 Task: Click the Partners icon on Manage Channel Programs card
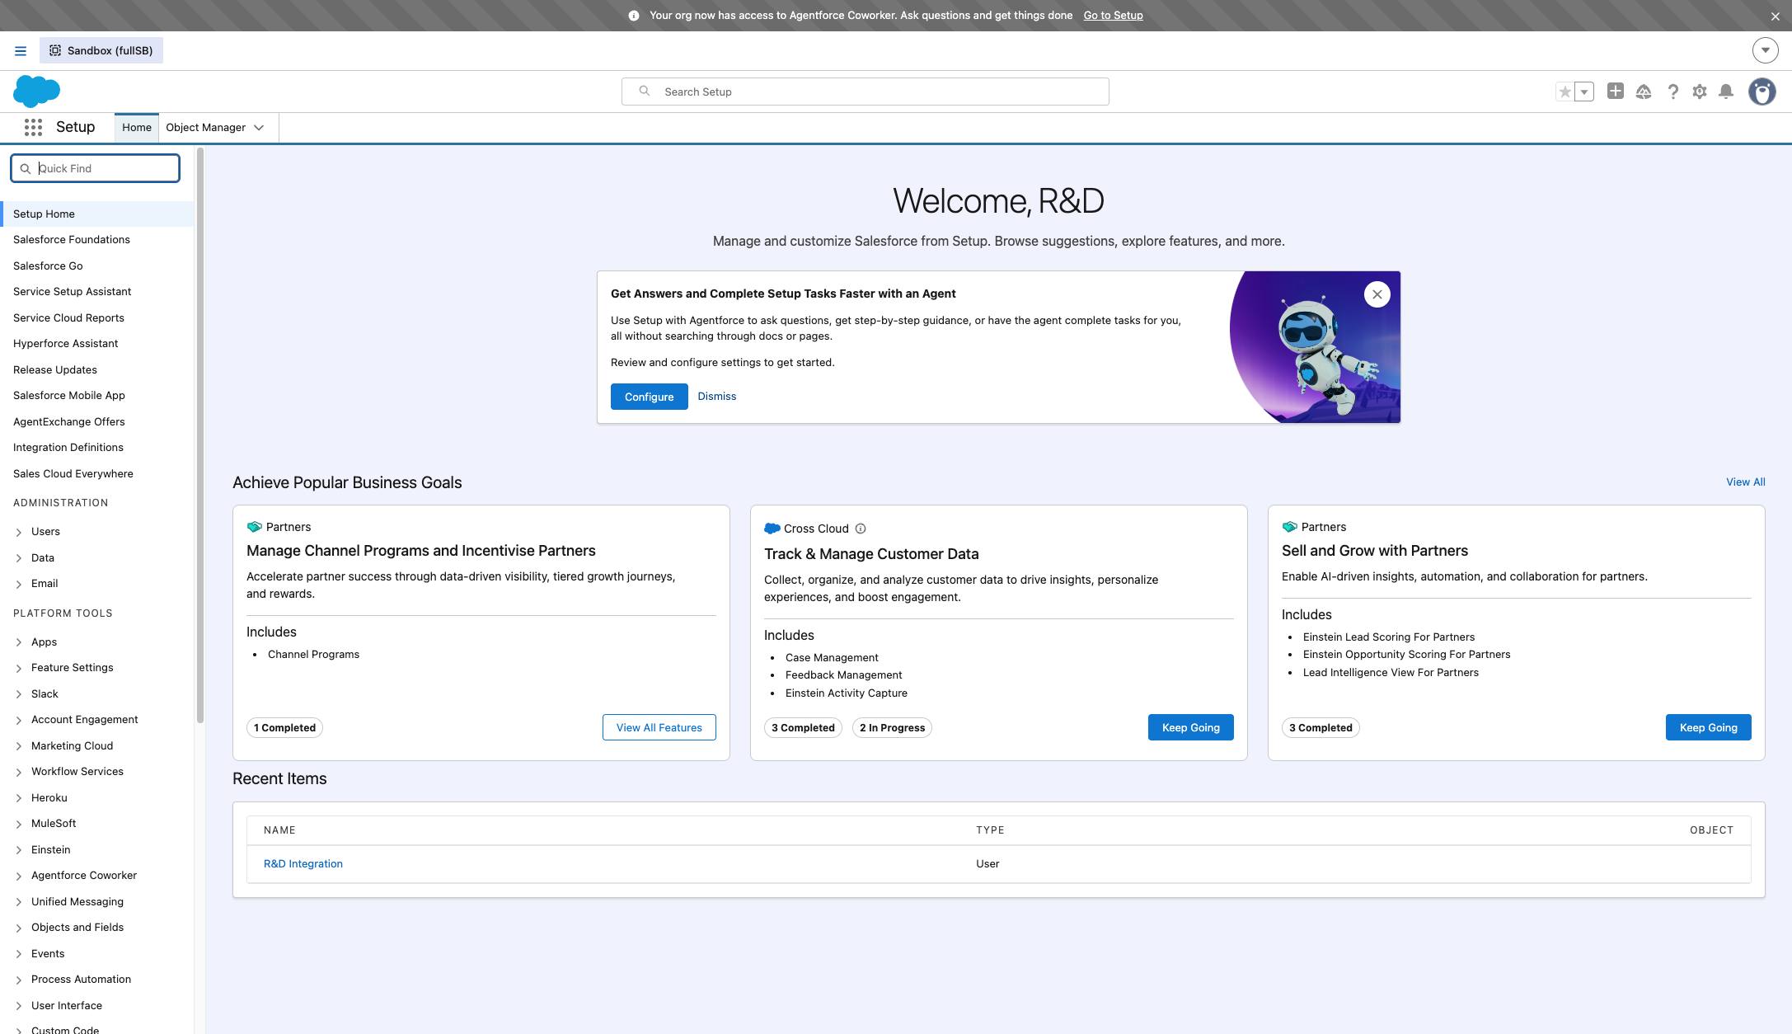[x=254, y=527]
